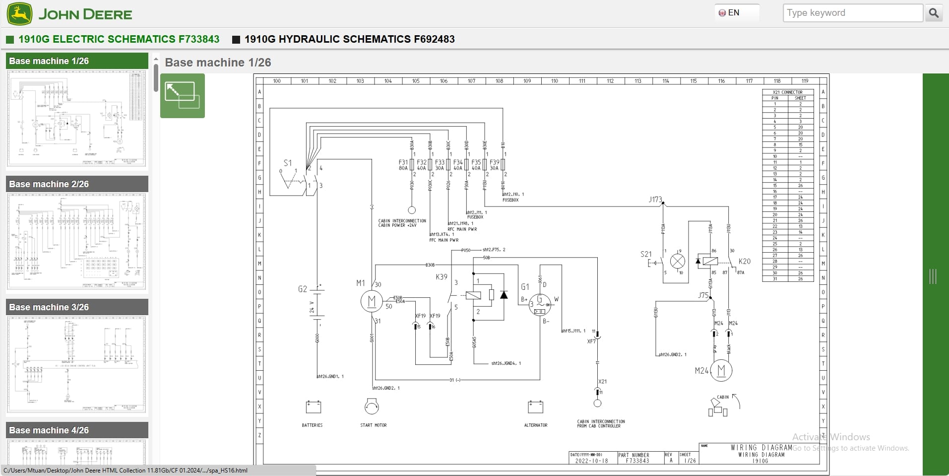
Task: Click the X21 CONNECTOR table header
Action: pyautogui.click(x=788, y=92)
